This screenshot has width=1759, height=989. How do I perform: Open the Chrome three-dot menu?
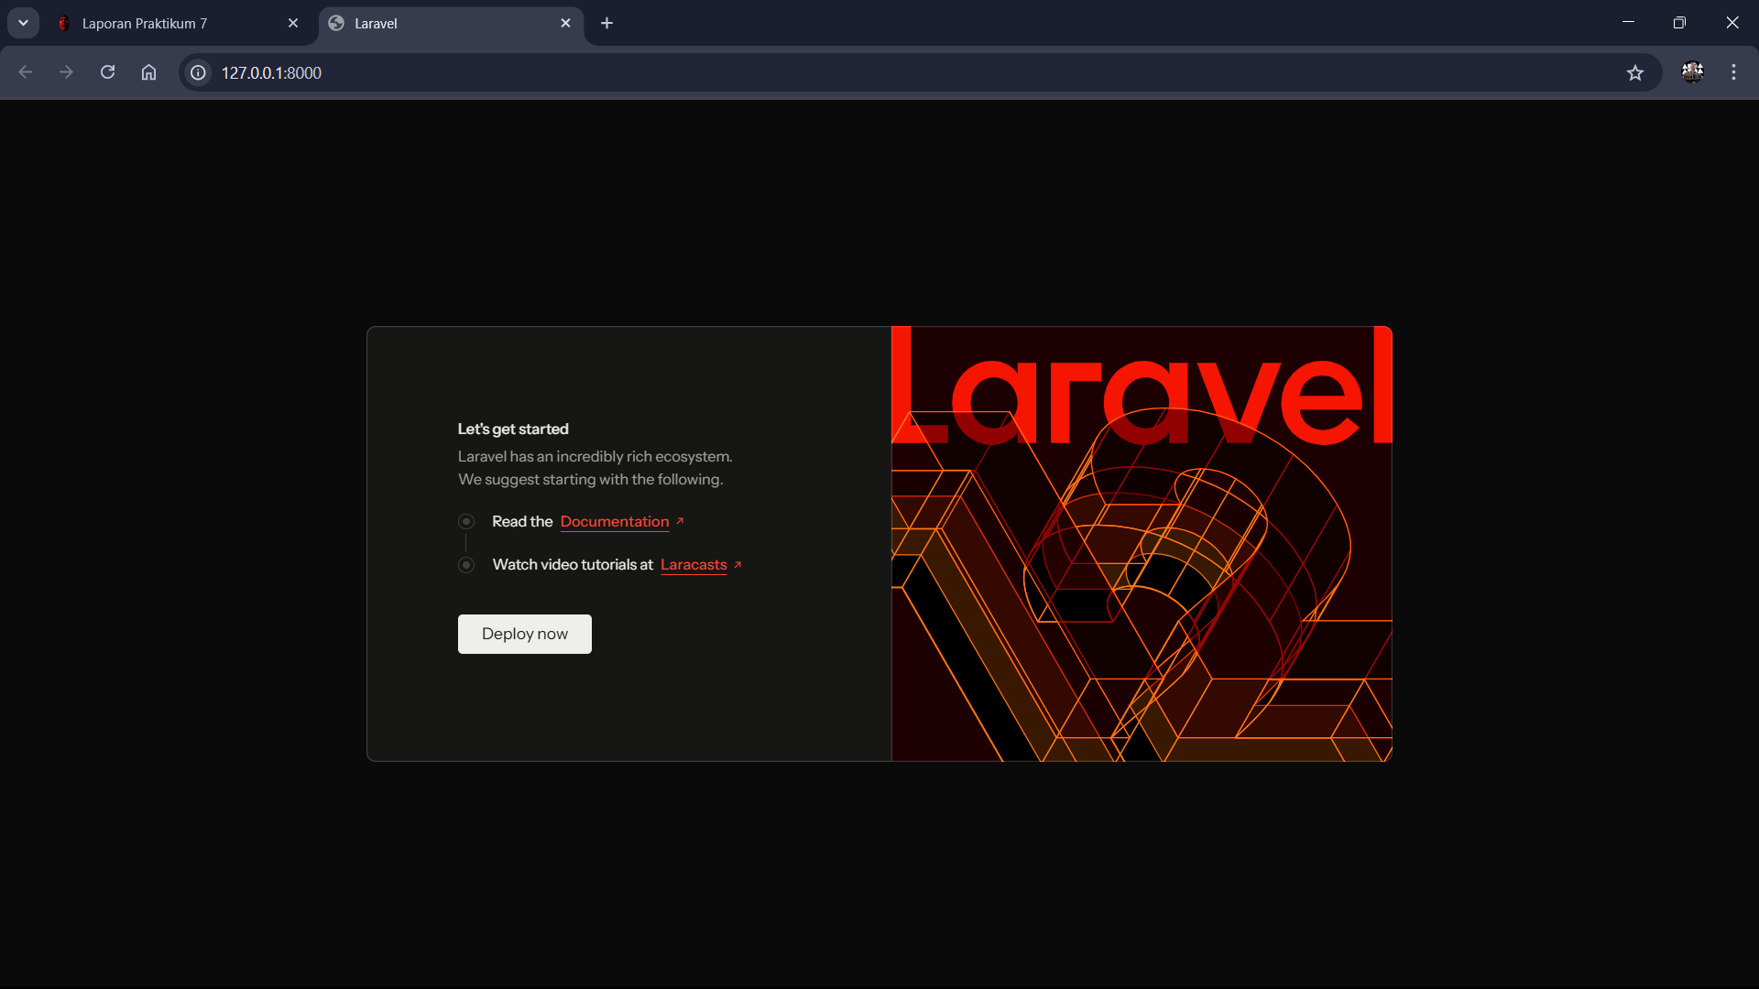click(1734, 72)
